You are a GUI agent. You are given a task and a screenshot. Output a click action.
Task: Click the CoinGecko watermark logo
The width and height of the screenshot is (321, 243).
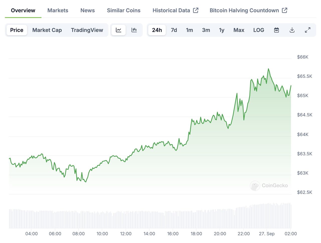tap(255, 186)
